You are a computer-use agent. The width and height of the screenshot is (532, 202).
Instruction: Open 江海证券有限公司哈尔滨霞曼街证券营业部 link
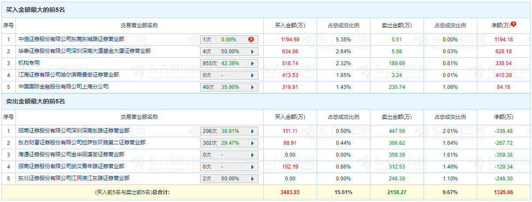tap(69, 75)
